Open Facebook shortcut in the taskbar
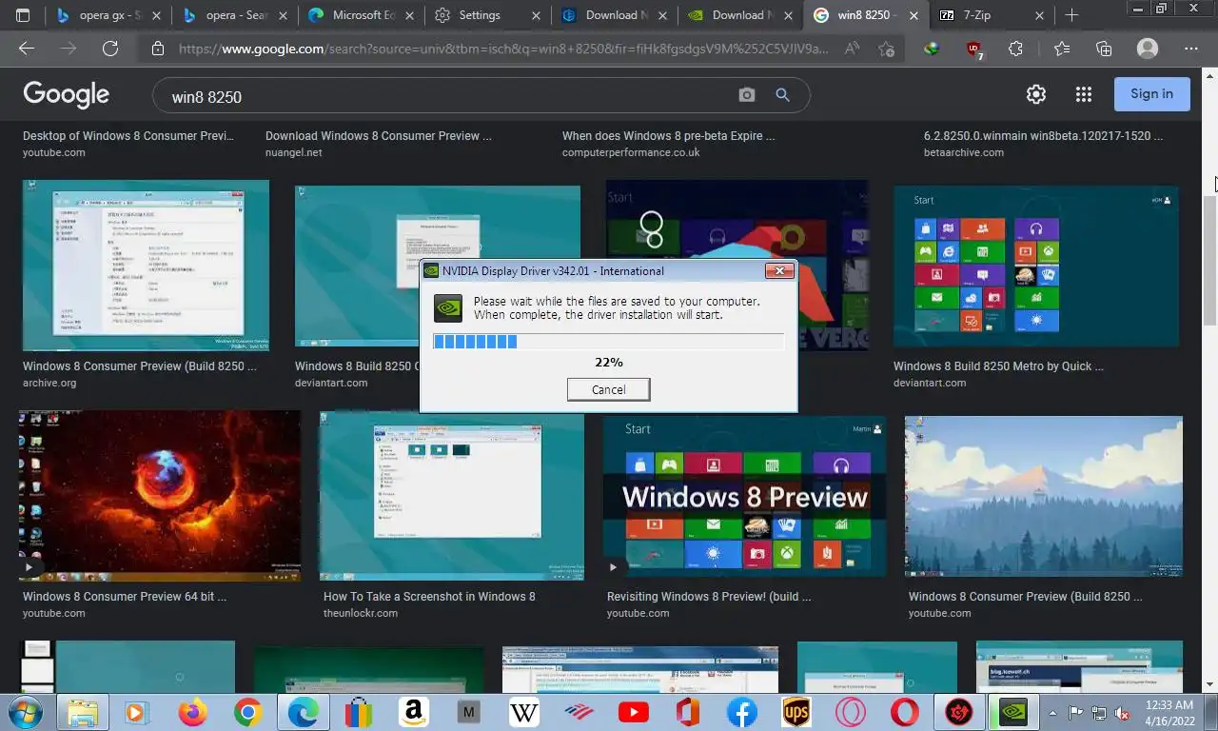The image size is (1218, 731). tap(741, 712)
